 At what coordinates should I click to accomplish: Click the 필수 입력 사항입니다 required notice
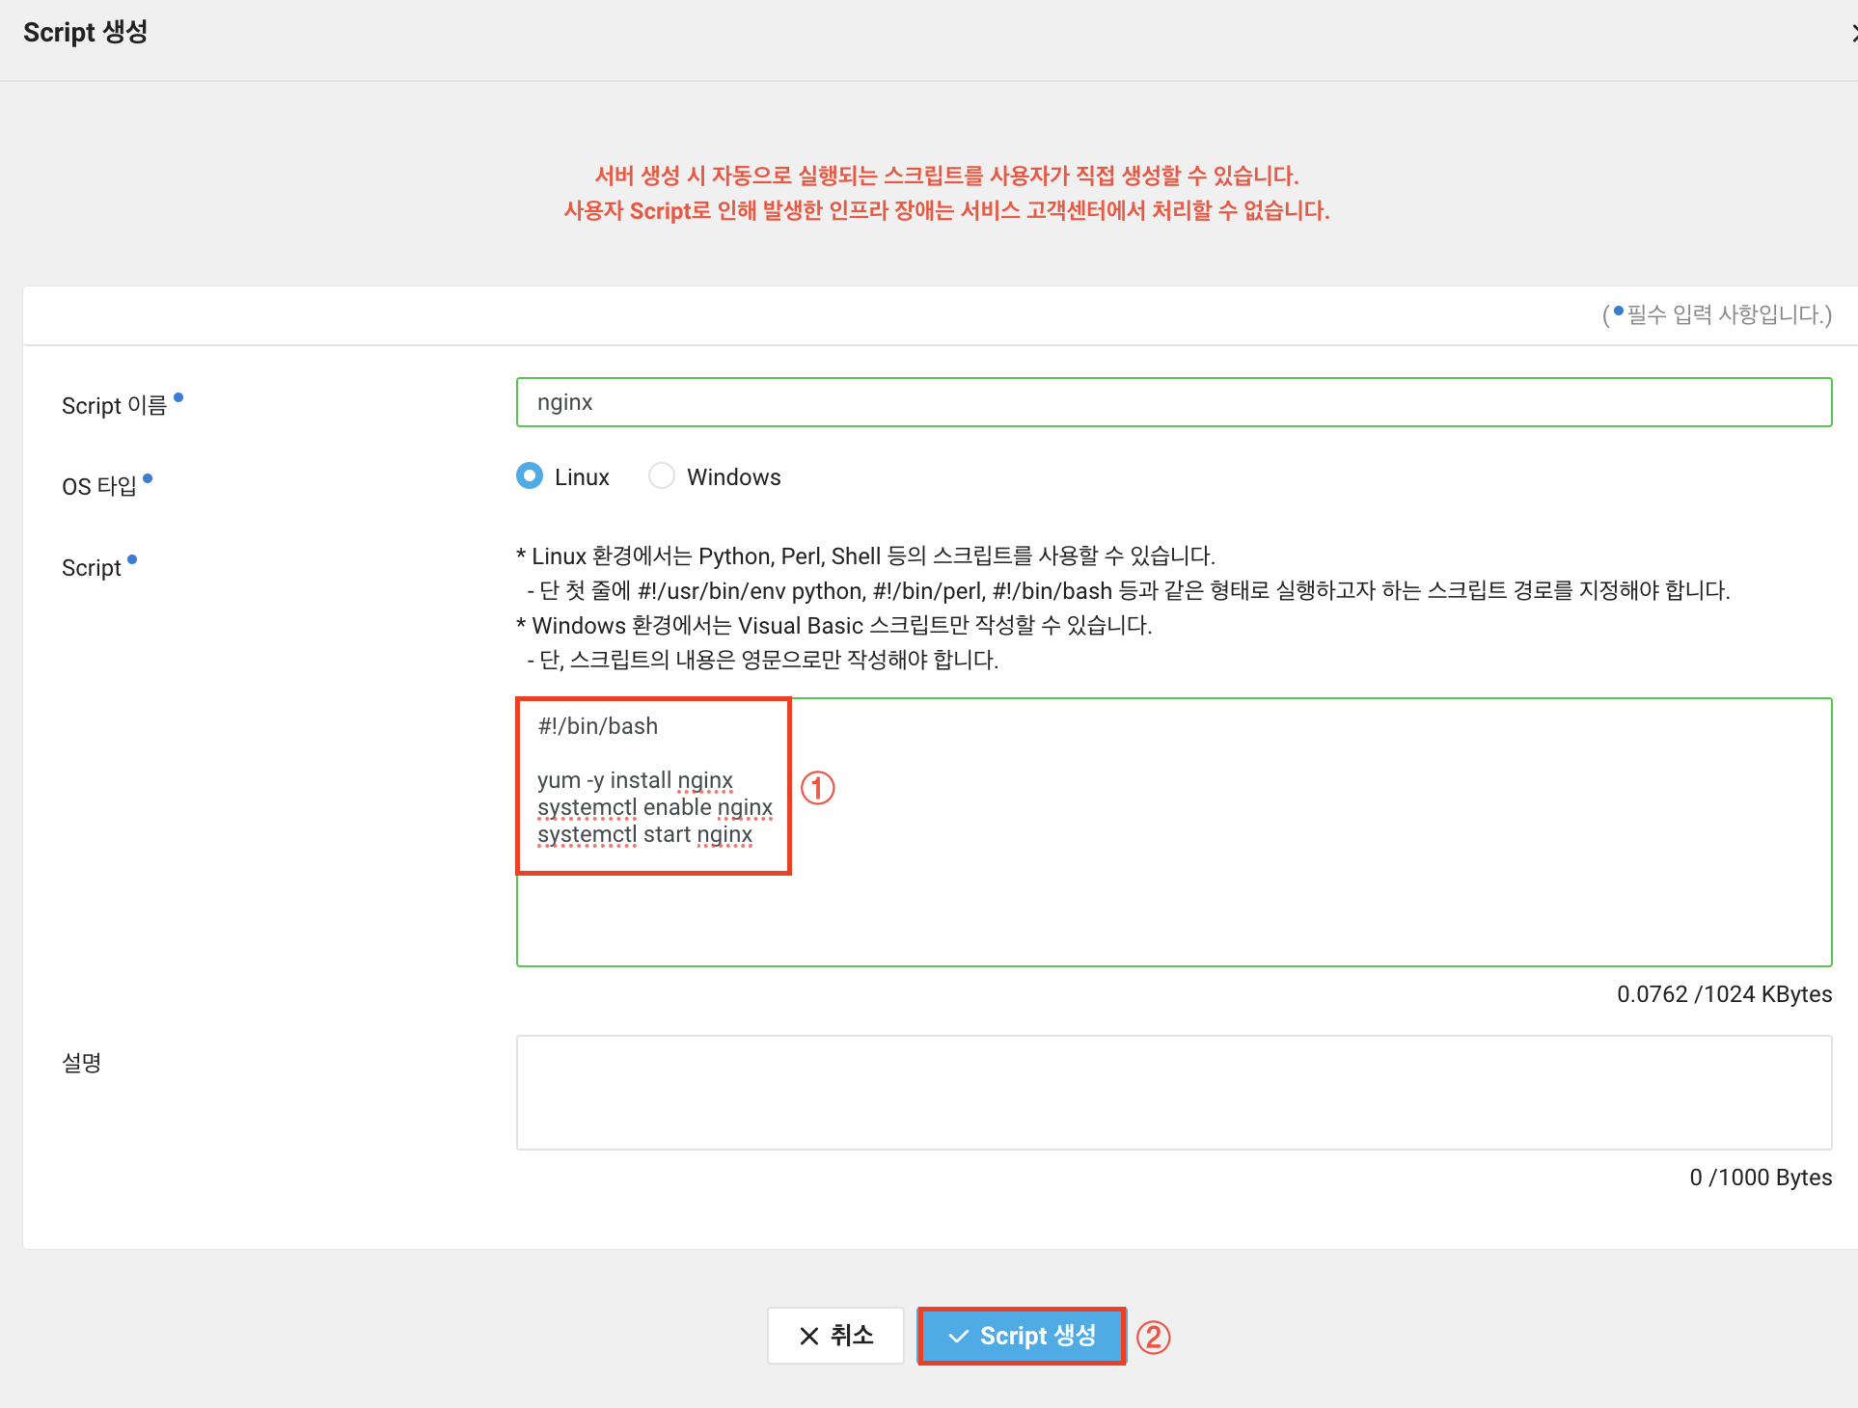point(1717,314)
